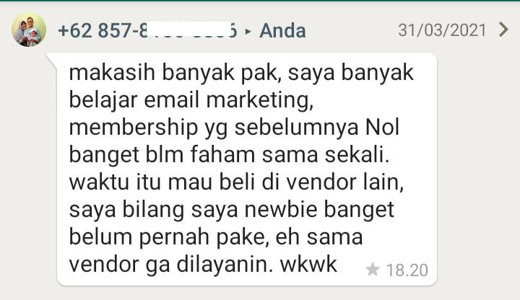Select the starred message bubble

[x=246, y=169]
